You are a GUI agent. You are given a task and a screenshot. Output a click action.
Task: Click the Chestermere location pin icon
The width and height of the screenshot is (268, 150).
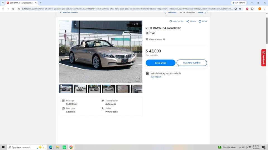147,39
